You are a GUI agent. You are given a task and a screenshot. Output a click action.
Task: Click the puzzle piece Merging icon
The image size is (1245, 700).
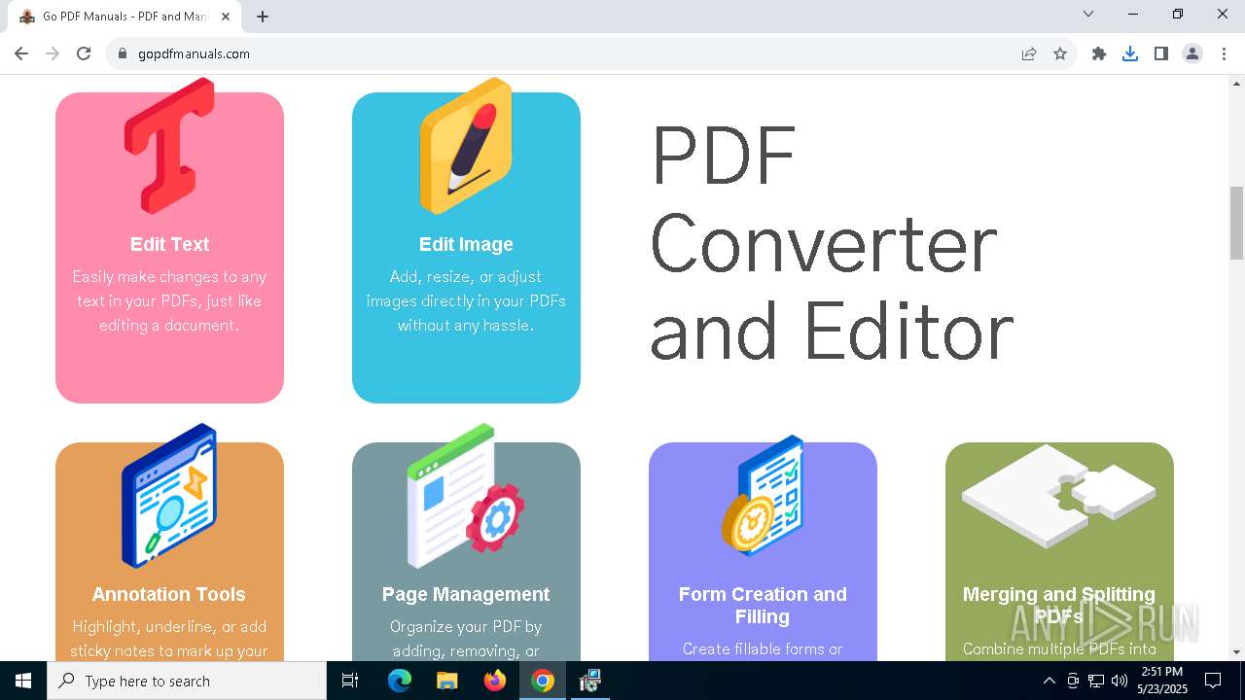[1059, 496]
